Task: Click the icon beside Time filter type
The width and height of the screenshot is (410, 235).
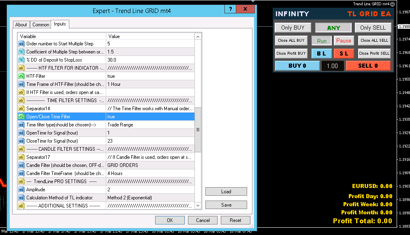Action: [21, 125]
